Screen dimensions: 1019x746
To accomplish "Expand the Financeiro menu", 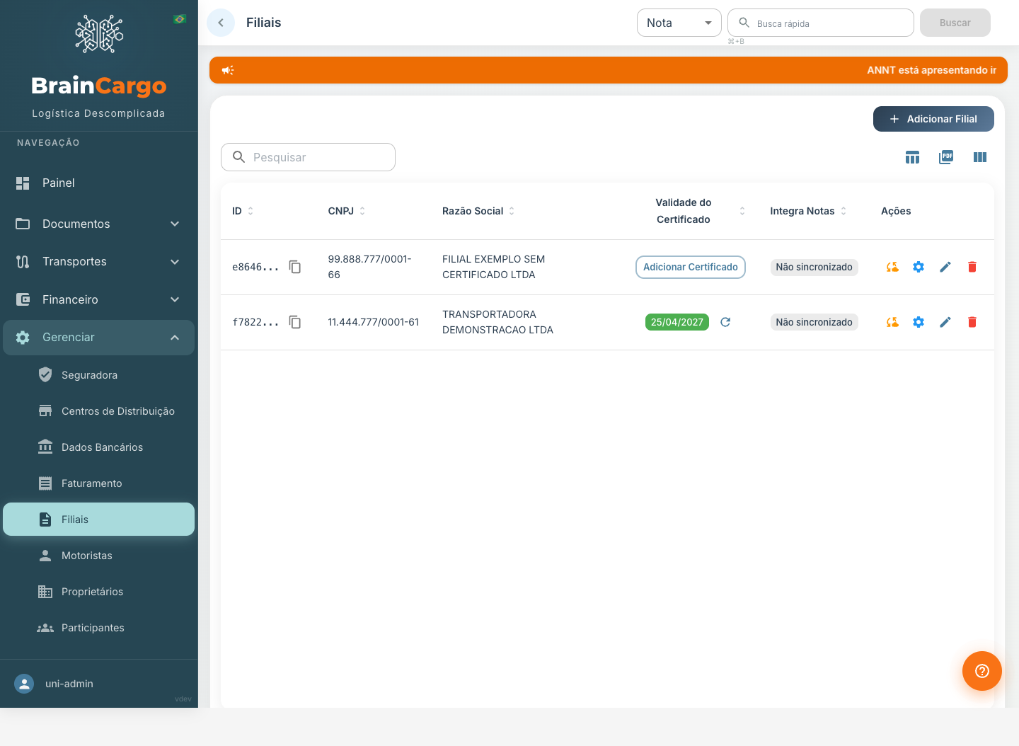I will [99, 299].
